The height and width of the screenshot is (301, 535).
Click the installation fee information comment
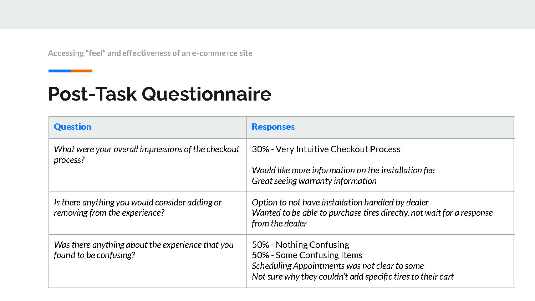343,170
